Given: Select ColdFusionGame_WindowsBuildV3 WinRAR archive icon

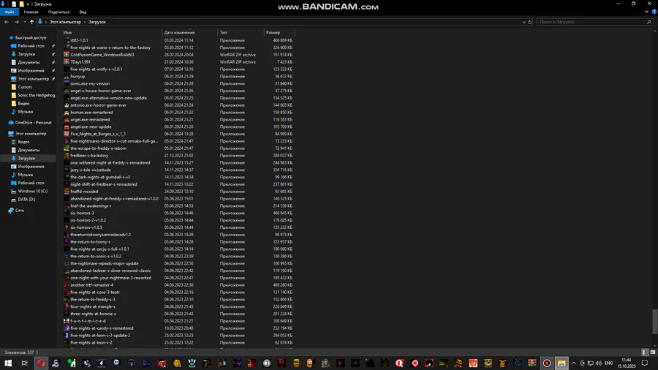Looking at the screenshot, I should 67,55.
